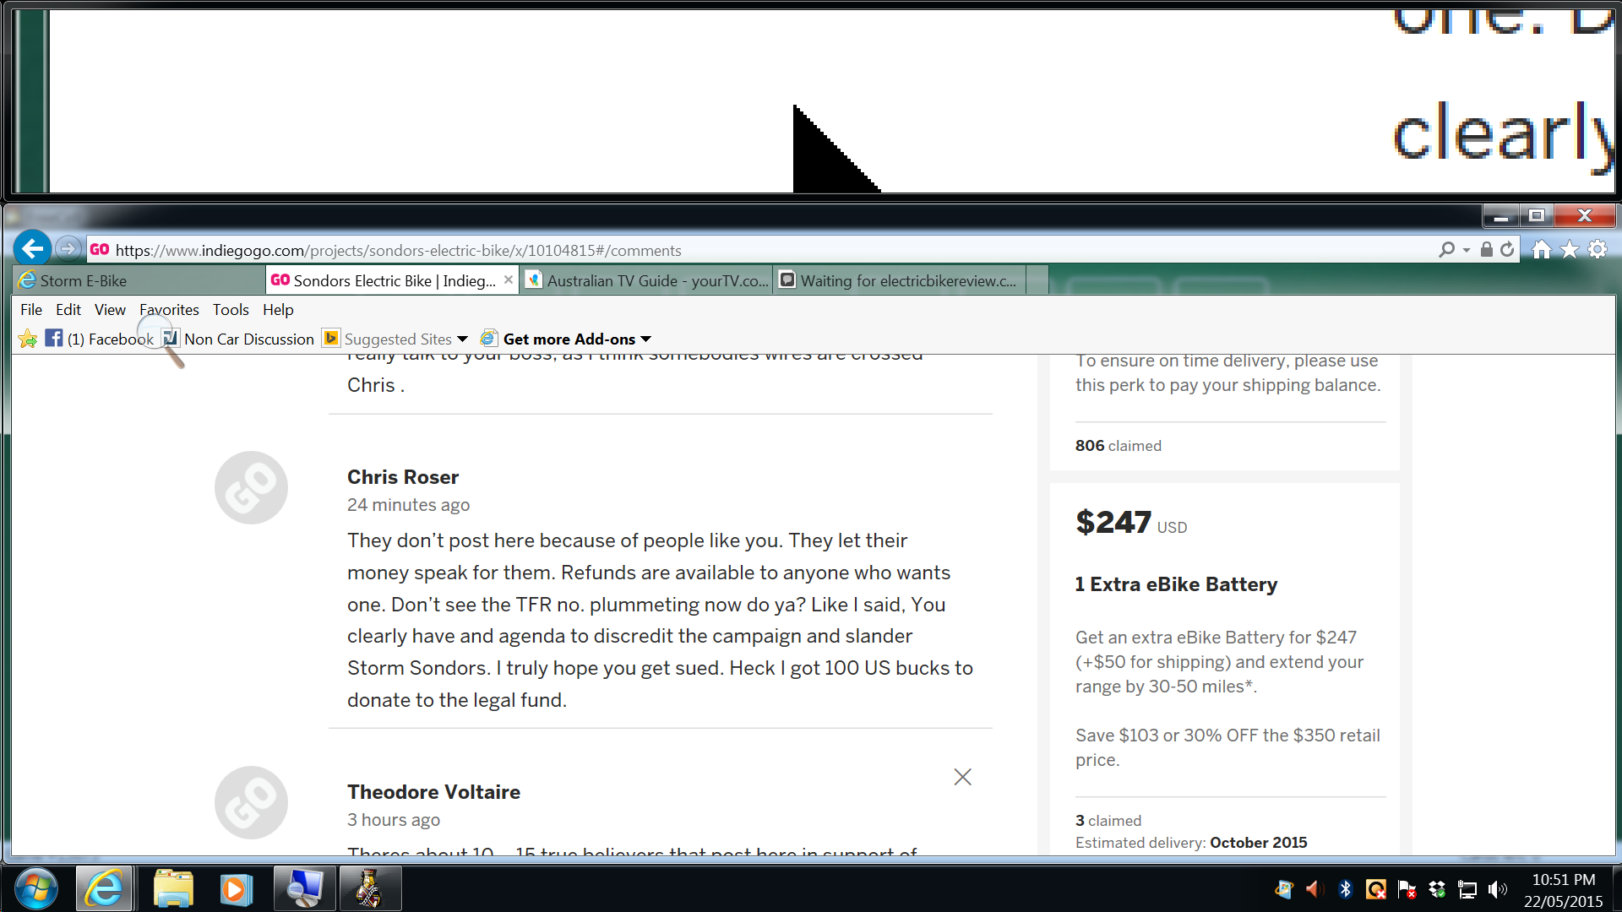This screenshot has width=1622, height=912.
Task: Click Add to Favorites bar star icon
Action: tap(28, 339)
